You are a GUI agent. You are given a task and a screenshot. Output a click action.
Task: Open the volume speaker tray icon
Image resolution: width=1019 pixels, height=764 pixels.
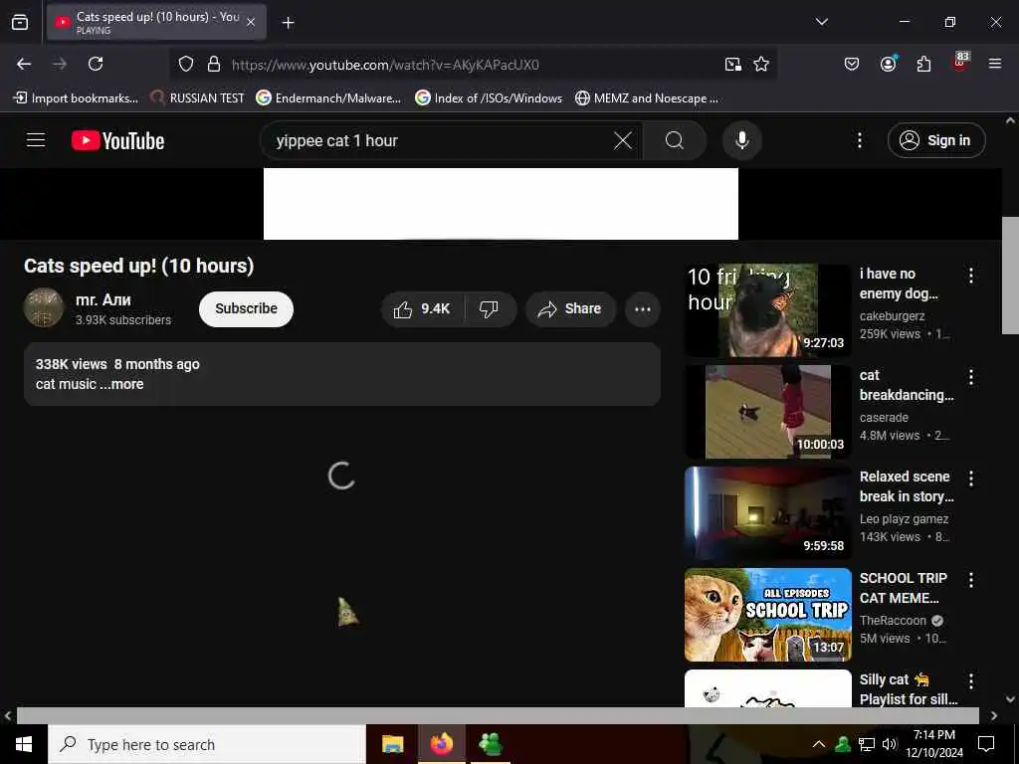point(889,744)
